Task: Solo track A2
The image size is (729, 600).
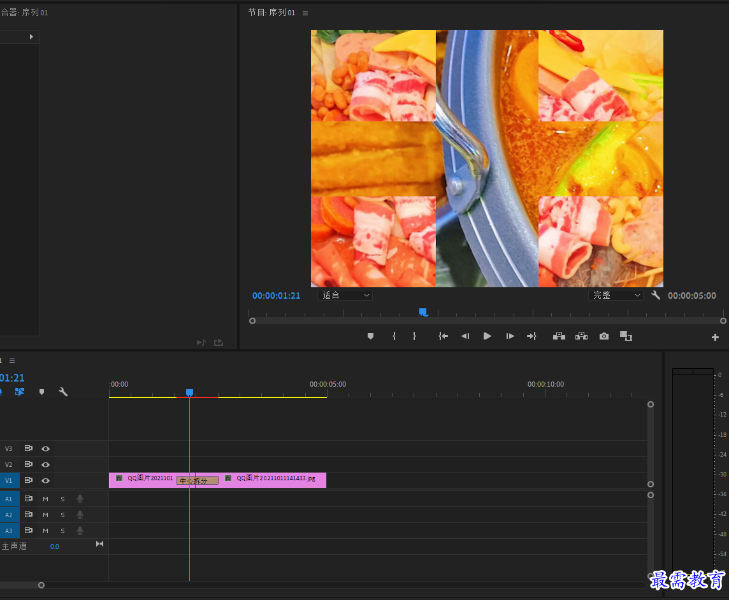Action: (62, 515)
